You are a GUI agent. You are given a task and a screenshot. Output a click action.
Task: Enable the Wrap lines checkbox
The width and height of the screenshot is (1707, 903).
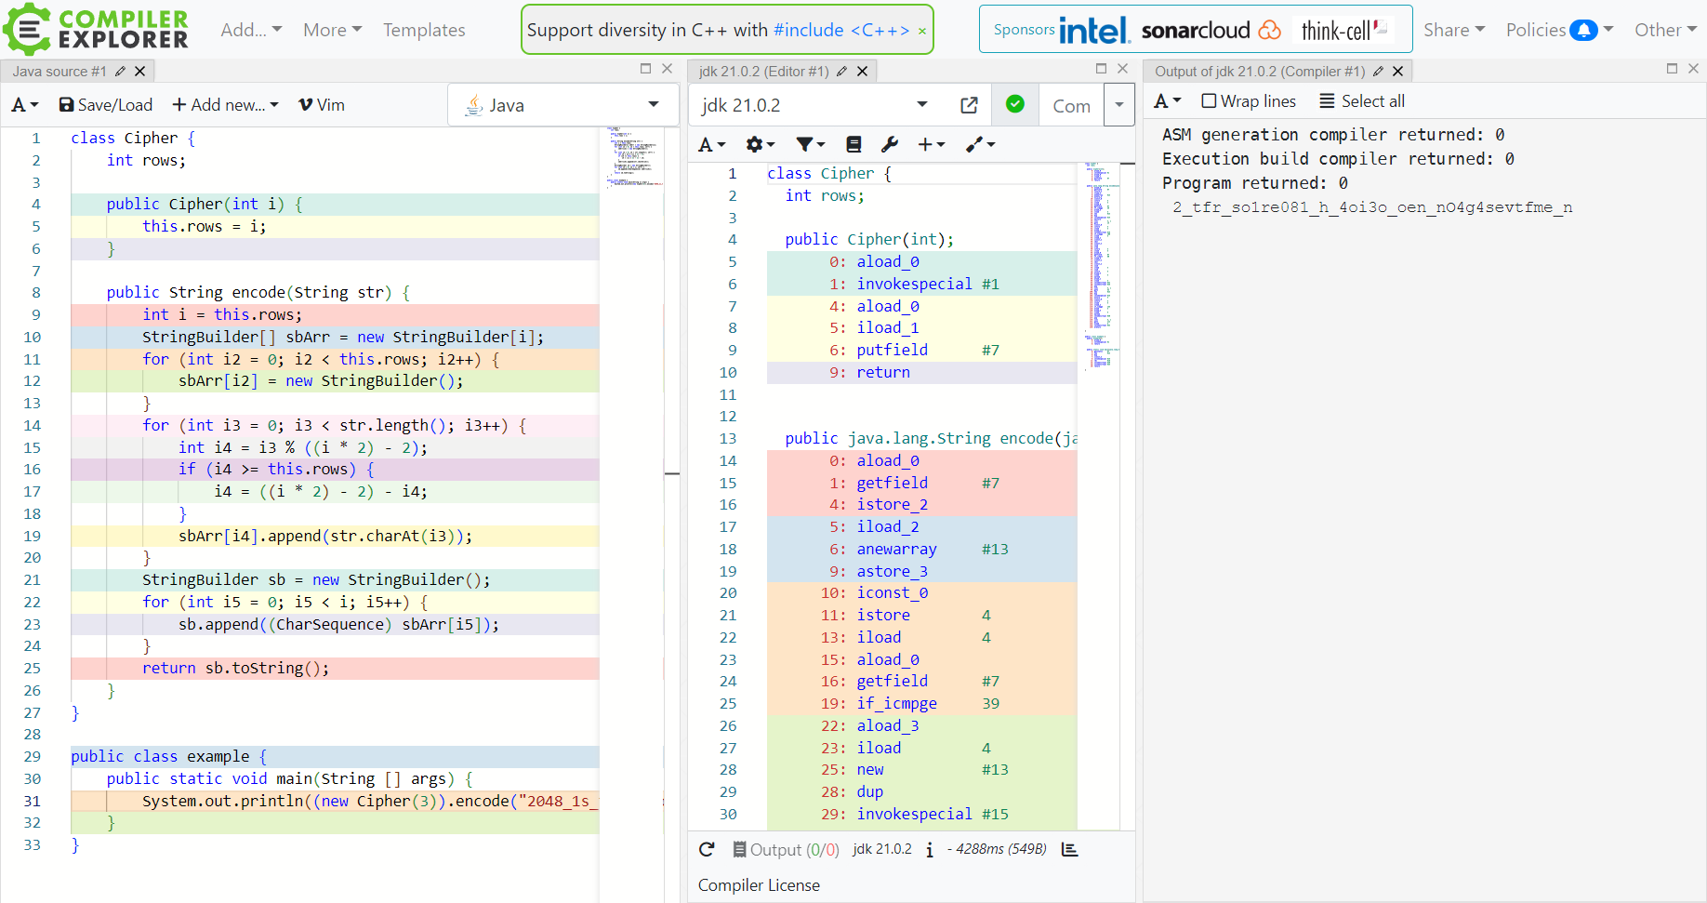(x=1209, y=101)
